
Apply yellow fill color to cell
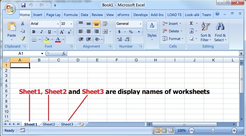click(47, 39)
